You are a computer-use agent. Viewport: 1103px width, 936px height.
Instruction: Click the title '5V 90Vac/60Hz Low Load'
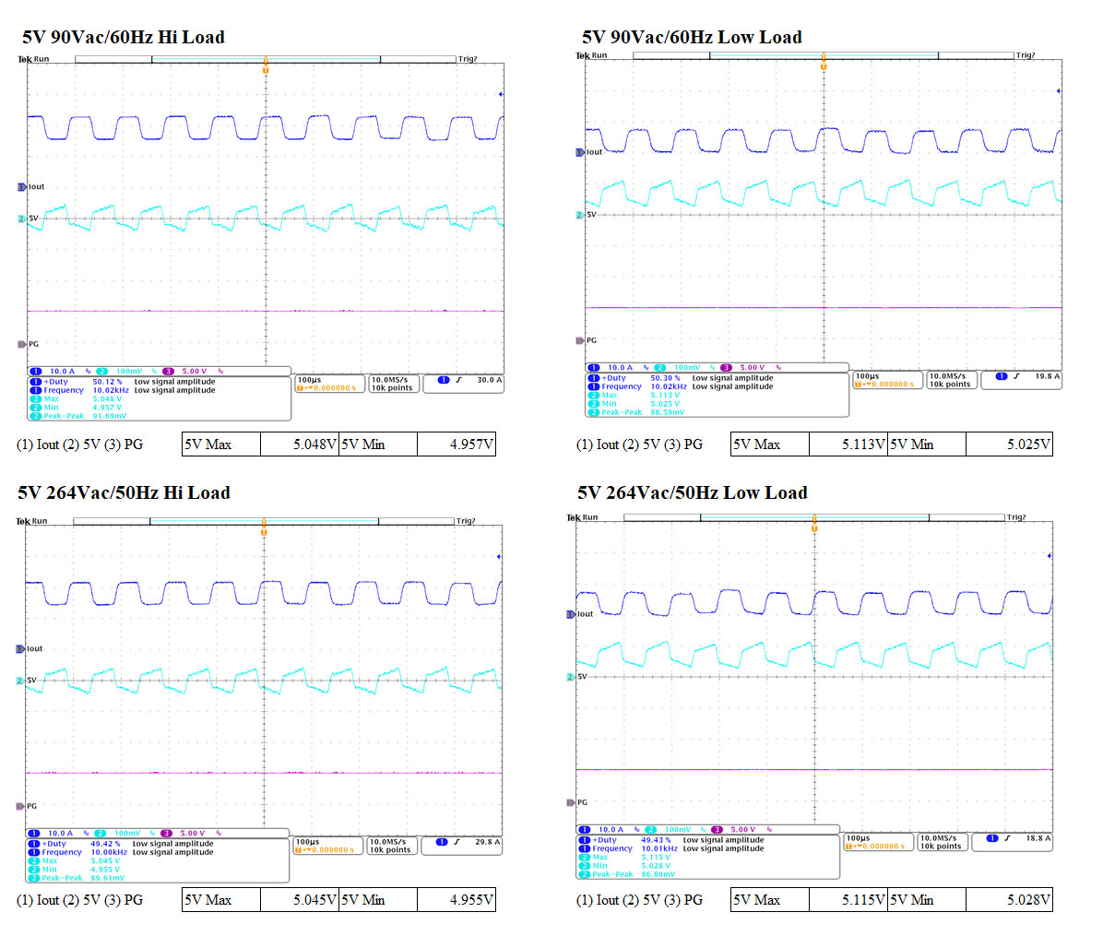pyautogui.click(x=692, y=37)
